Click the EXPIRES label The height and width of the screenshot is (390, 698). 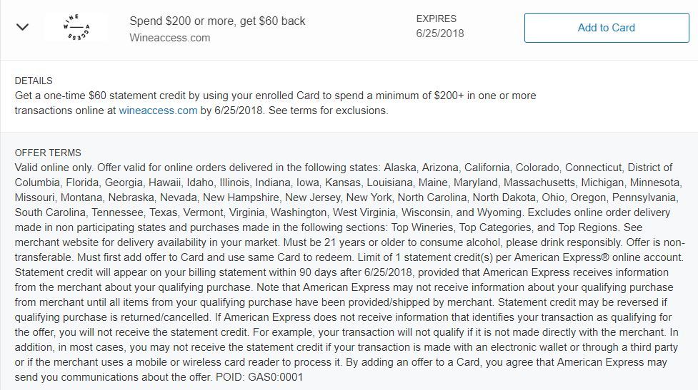tap(437, 19)
